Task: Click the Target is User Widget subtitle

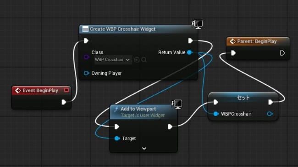Action: pos(143,116)
